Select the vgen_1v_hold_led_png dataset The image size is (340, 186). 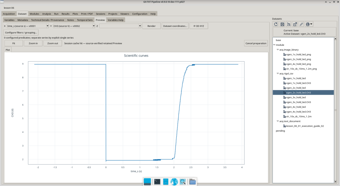[298, 54]
